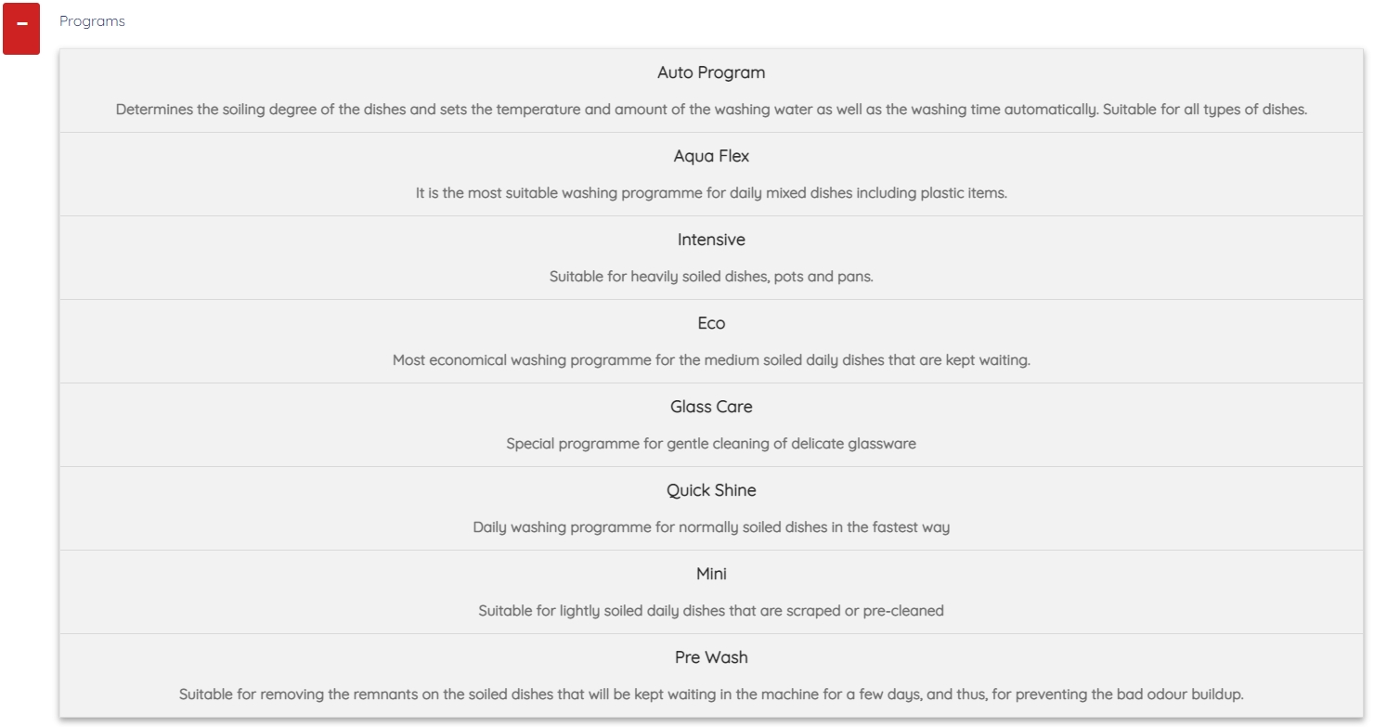Viewport: 1374px width, 727px height.
Task: Click the description about scraped or pre-cleaned dishes
Action: 711,611
